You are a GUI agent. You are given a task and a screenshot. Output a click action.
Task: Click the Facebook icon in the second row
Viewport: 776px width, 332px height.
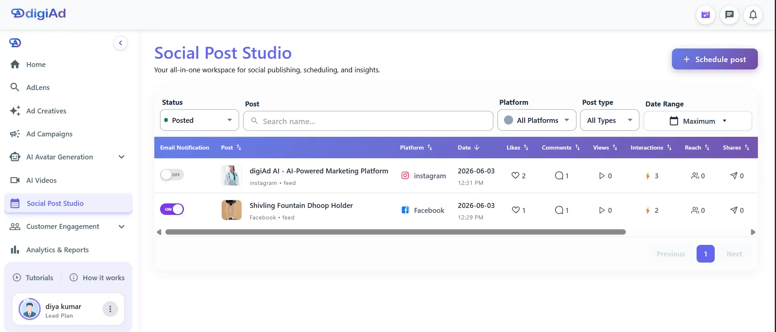[405, 210]
